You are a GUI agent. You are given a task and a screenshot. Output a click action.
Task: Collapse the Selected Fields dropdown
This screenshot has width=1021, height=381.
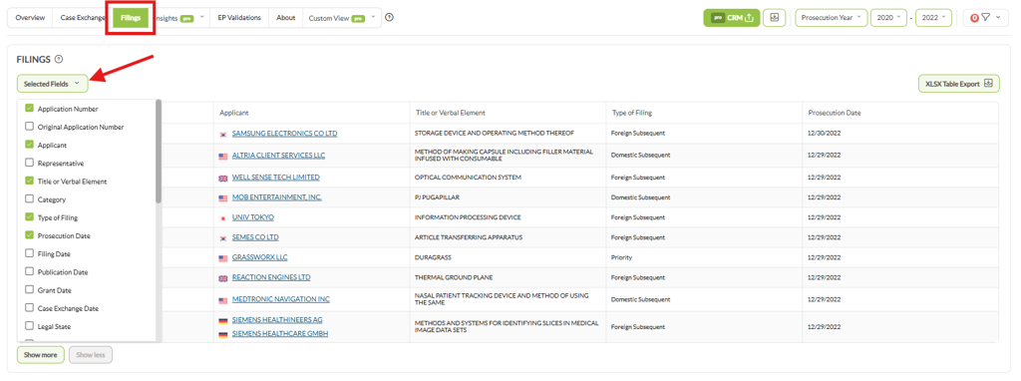[53, 84]
